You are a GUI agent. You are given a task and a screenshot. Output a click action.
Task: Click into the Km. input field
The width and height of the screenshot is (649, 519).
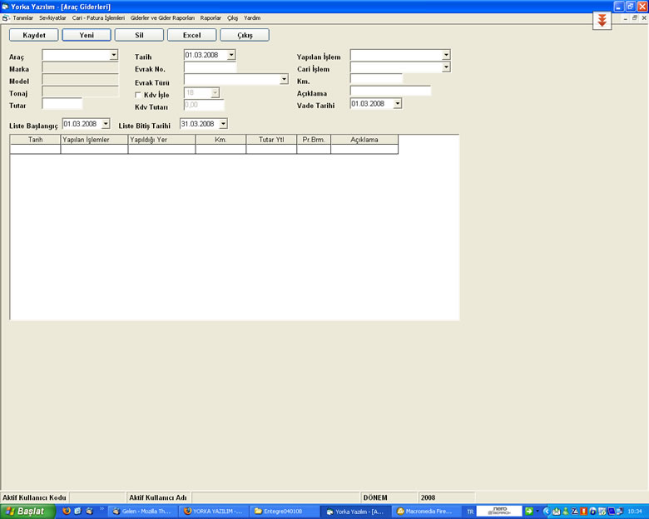[x=376, y=79]
